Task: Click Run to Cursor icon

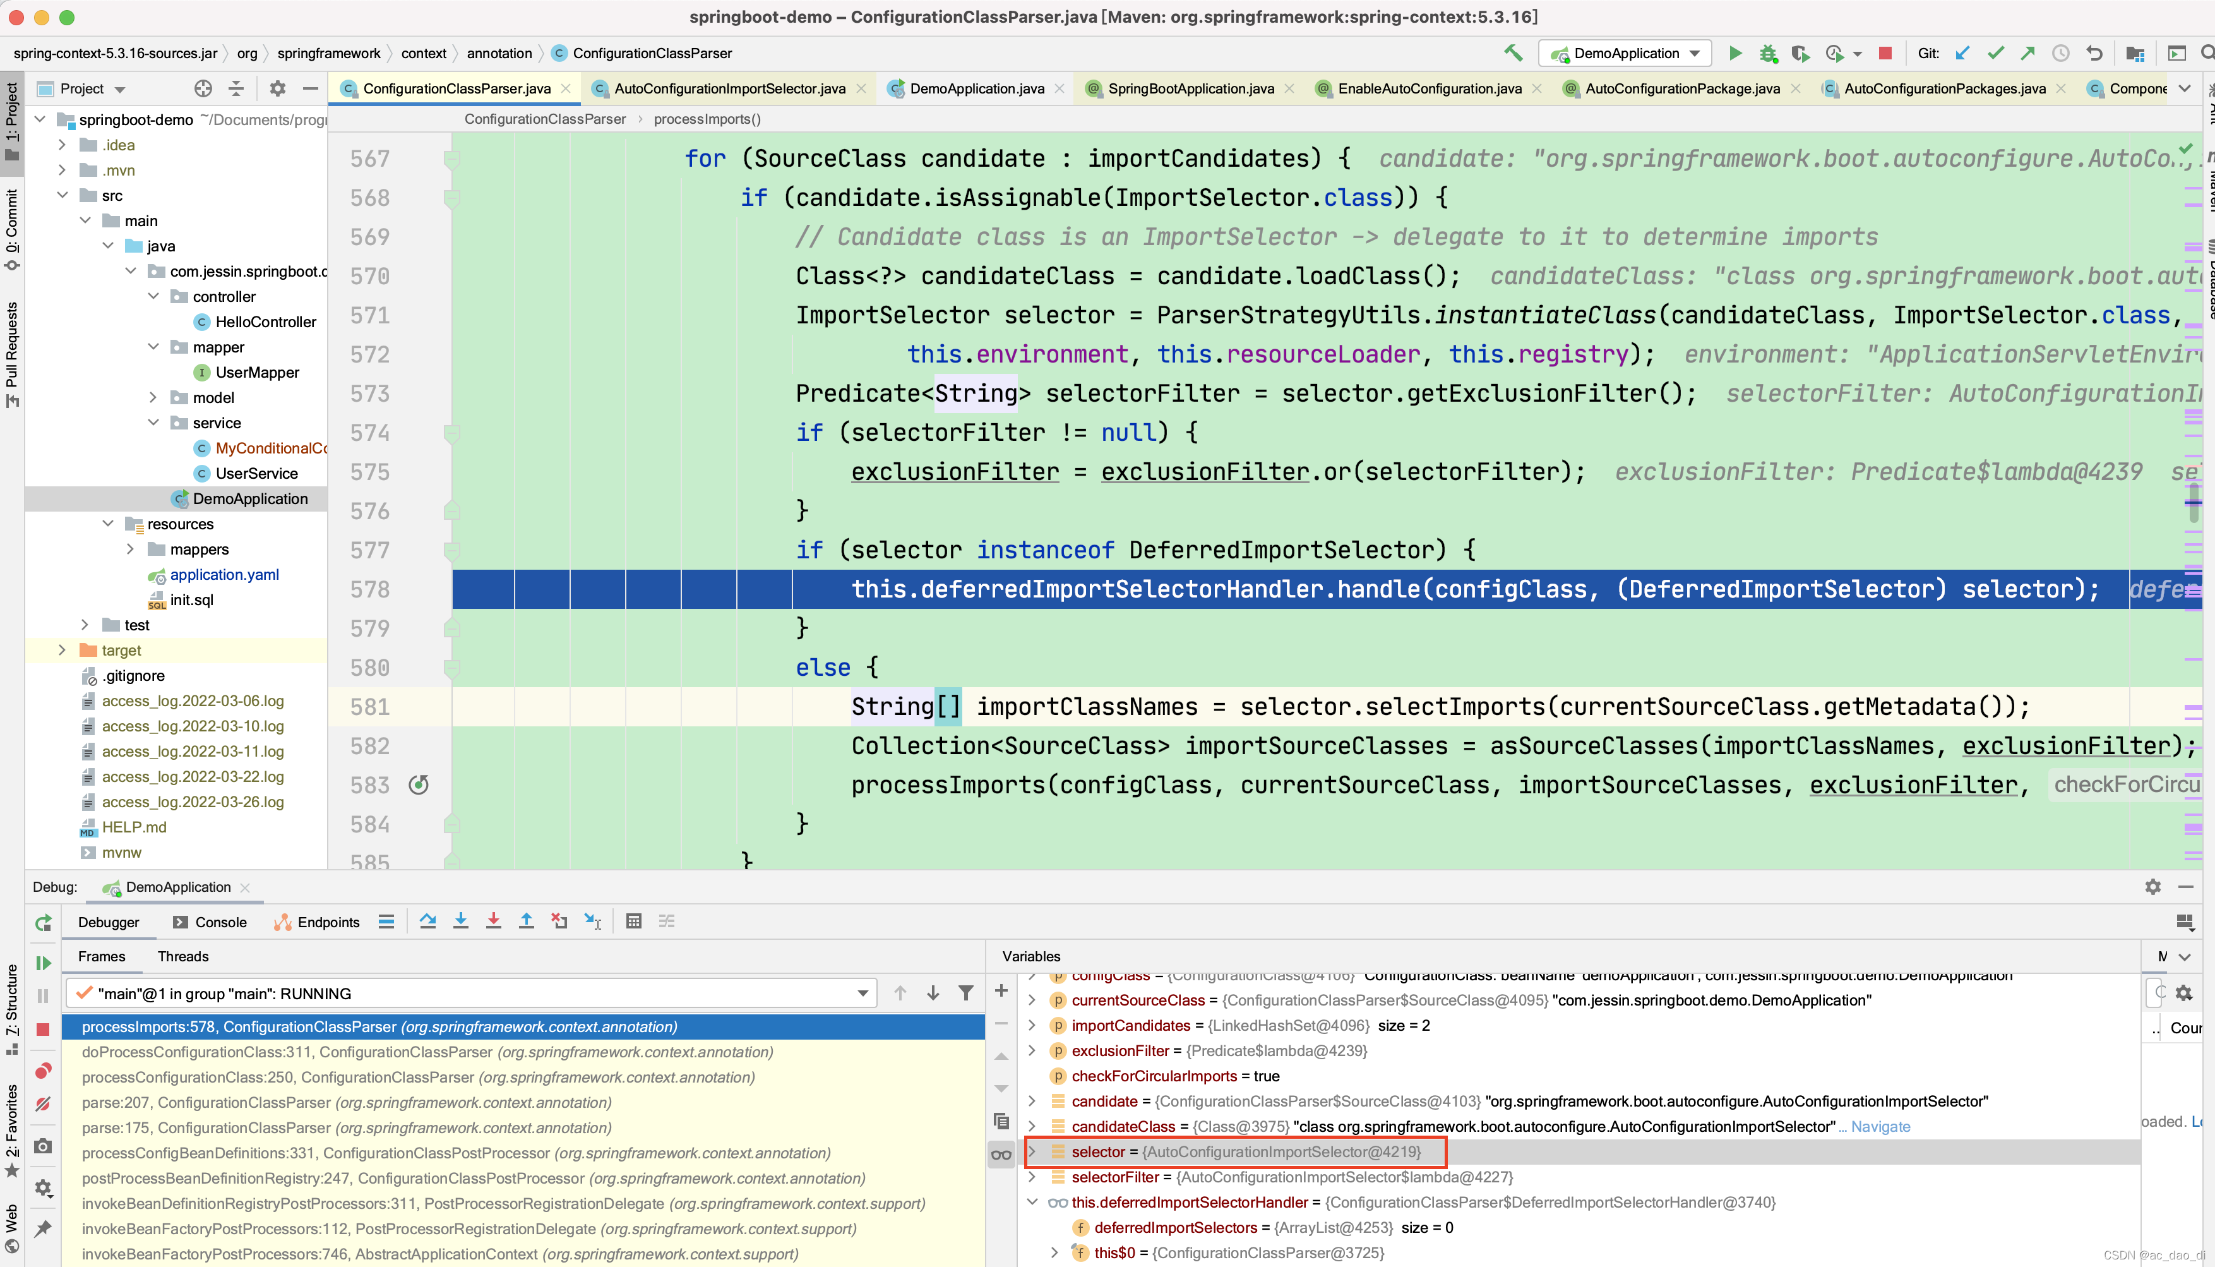Action: [592, 922]
